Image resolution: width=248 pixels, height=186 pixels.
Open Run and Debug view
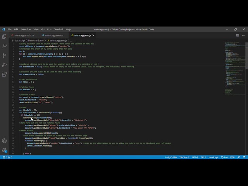click(4, 65)
